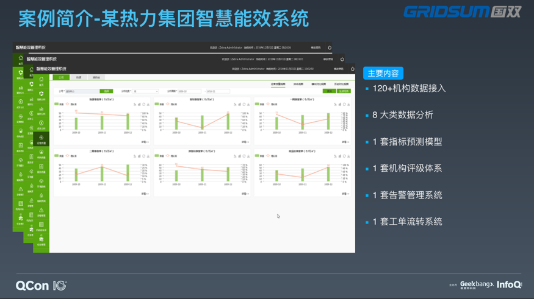Screen dimensions: 534x299
Task: Open the task robot icon at sidebar bottom
Action: [41, 239]
